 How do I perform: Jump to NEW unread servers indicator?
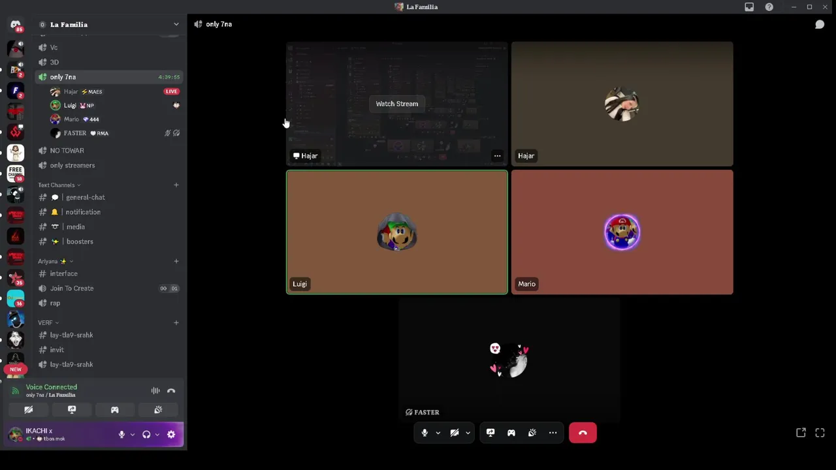[x=16, y=369]
